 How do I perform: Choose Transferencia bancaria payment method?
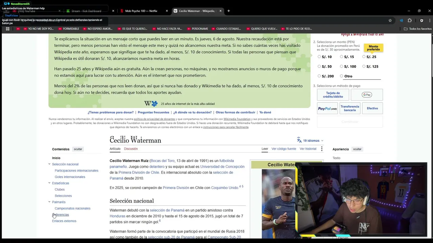tap(350, 108)
